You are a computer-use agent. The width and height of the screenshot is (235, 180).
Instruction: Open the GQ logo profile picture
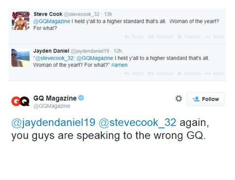pos(20,101)
